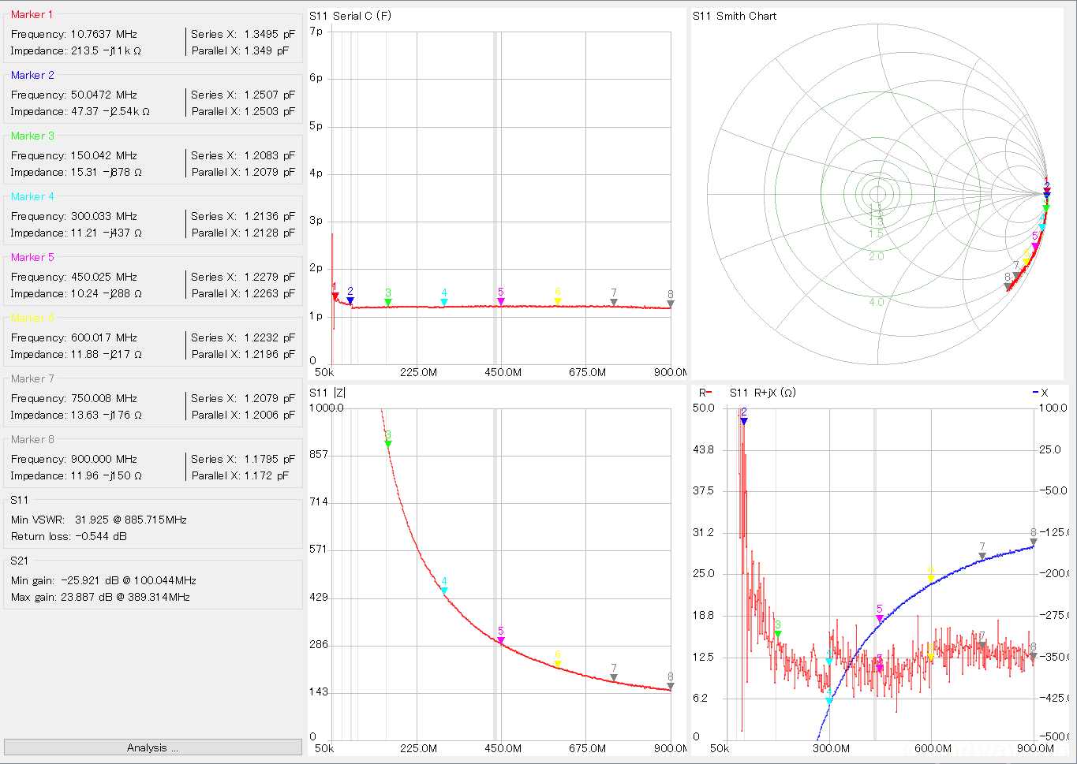Image resolution: width=1077 pixels, height=764 pixels.
Task: Open the Analysis ... button
Action: [x=152, y=747]
